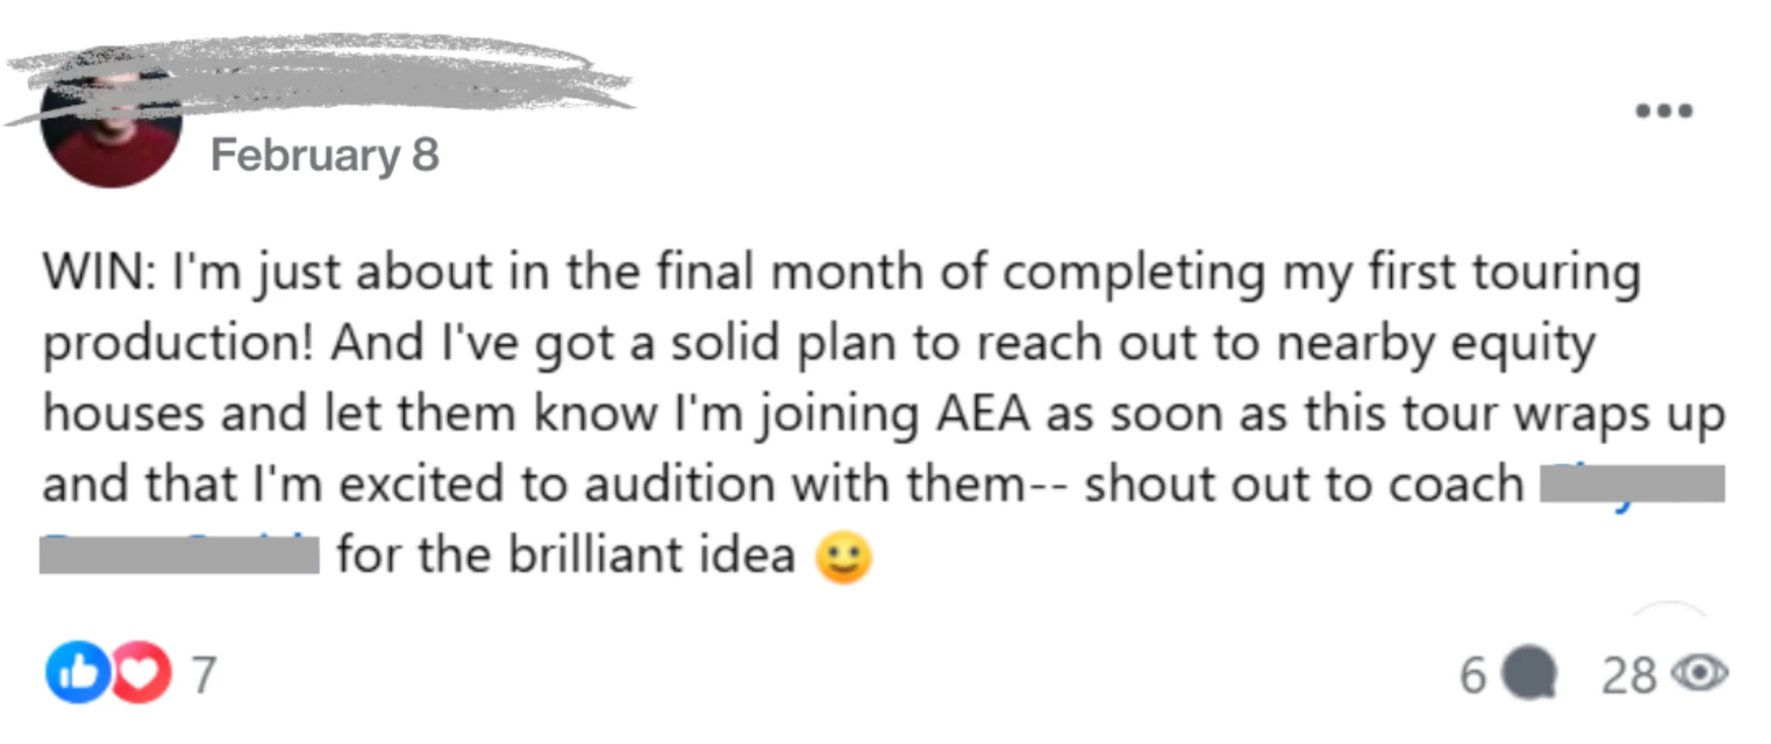Click the red heart Love reaction icon
1771x744 pixels.
(140, 673)
